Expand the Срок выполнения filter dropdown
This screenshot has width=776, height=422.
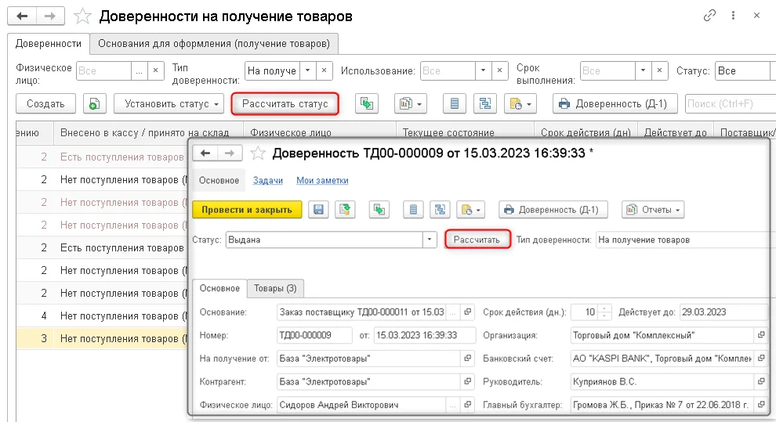643,70
